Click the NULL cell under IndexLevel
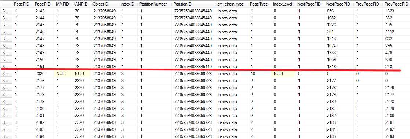 (x=283, y=74)
